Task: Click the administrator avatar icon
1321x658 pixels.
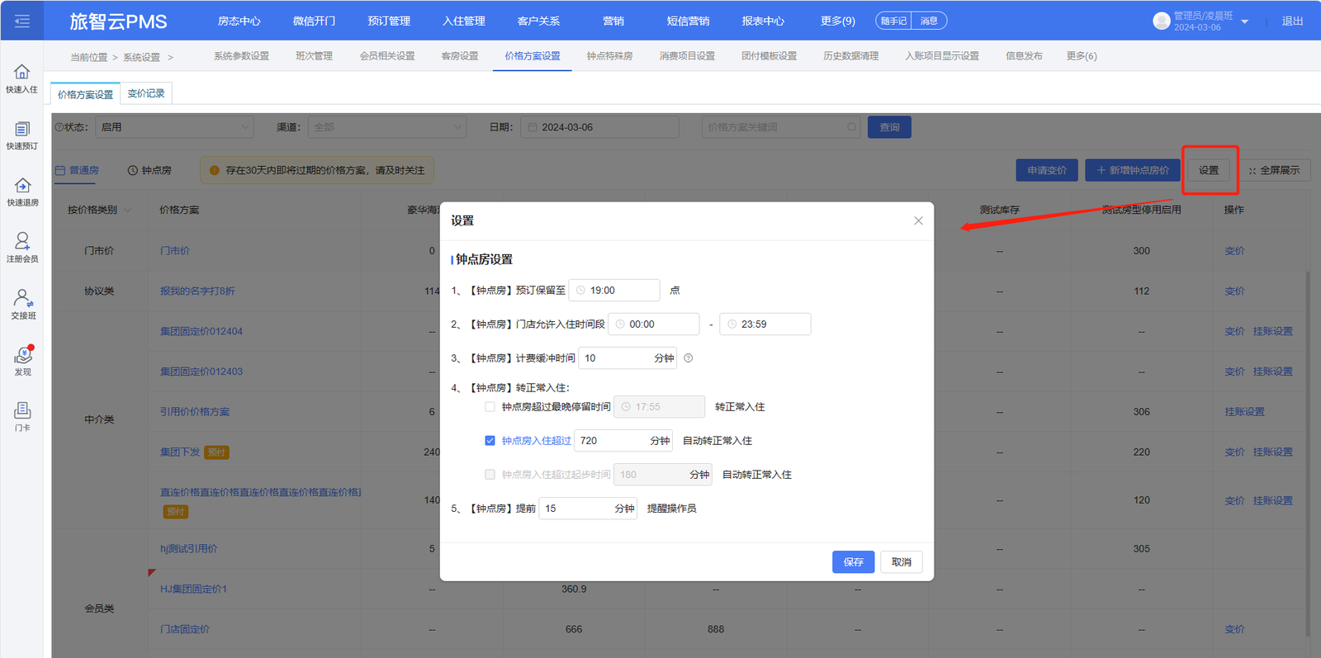Action: pos(1161,21)
